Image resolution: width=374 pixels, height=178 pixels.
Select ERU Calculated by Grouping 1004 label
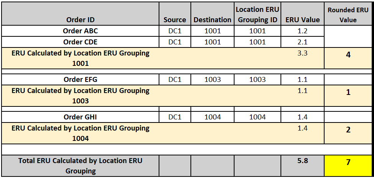pos(80,133)
